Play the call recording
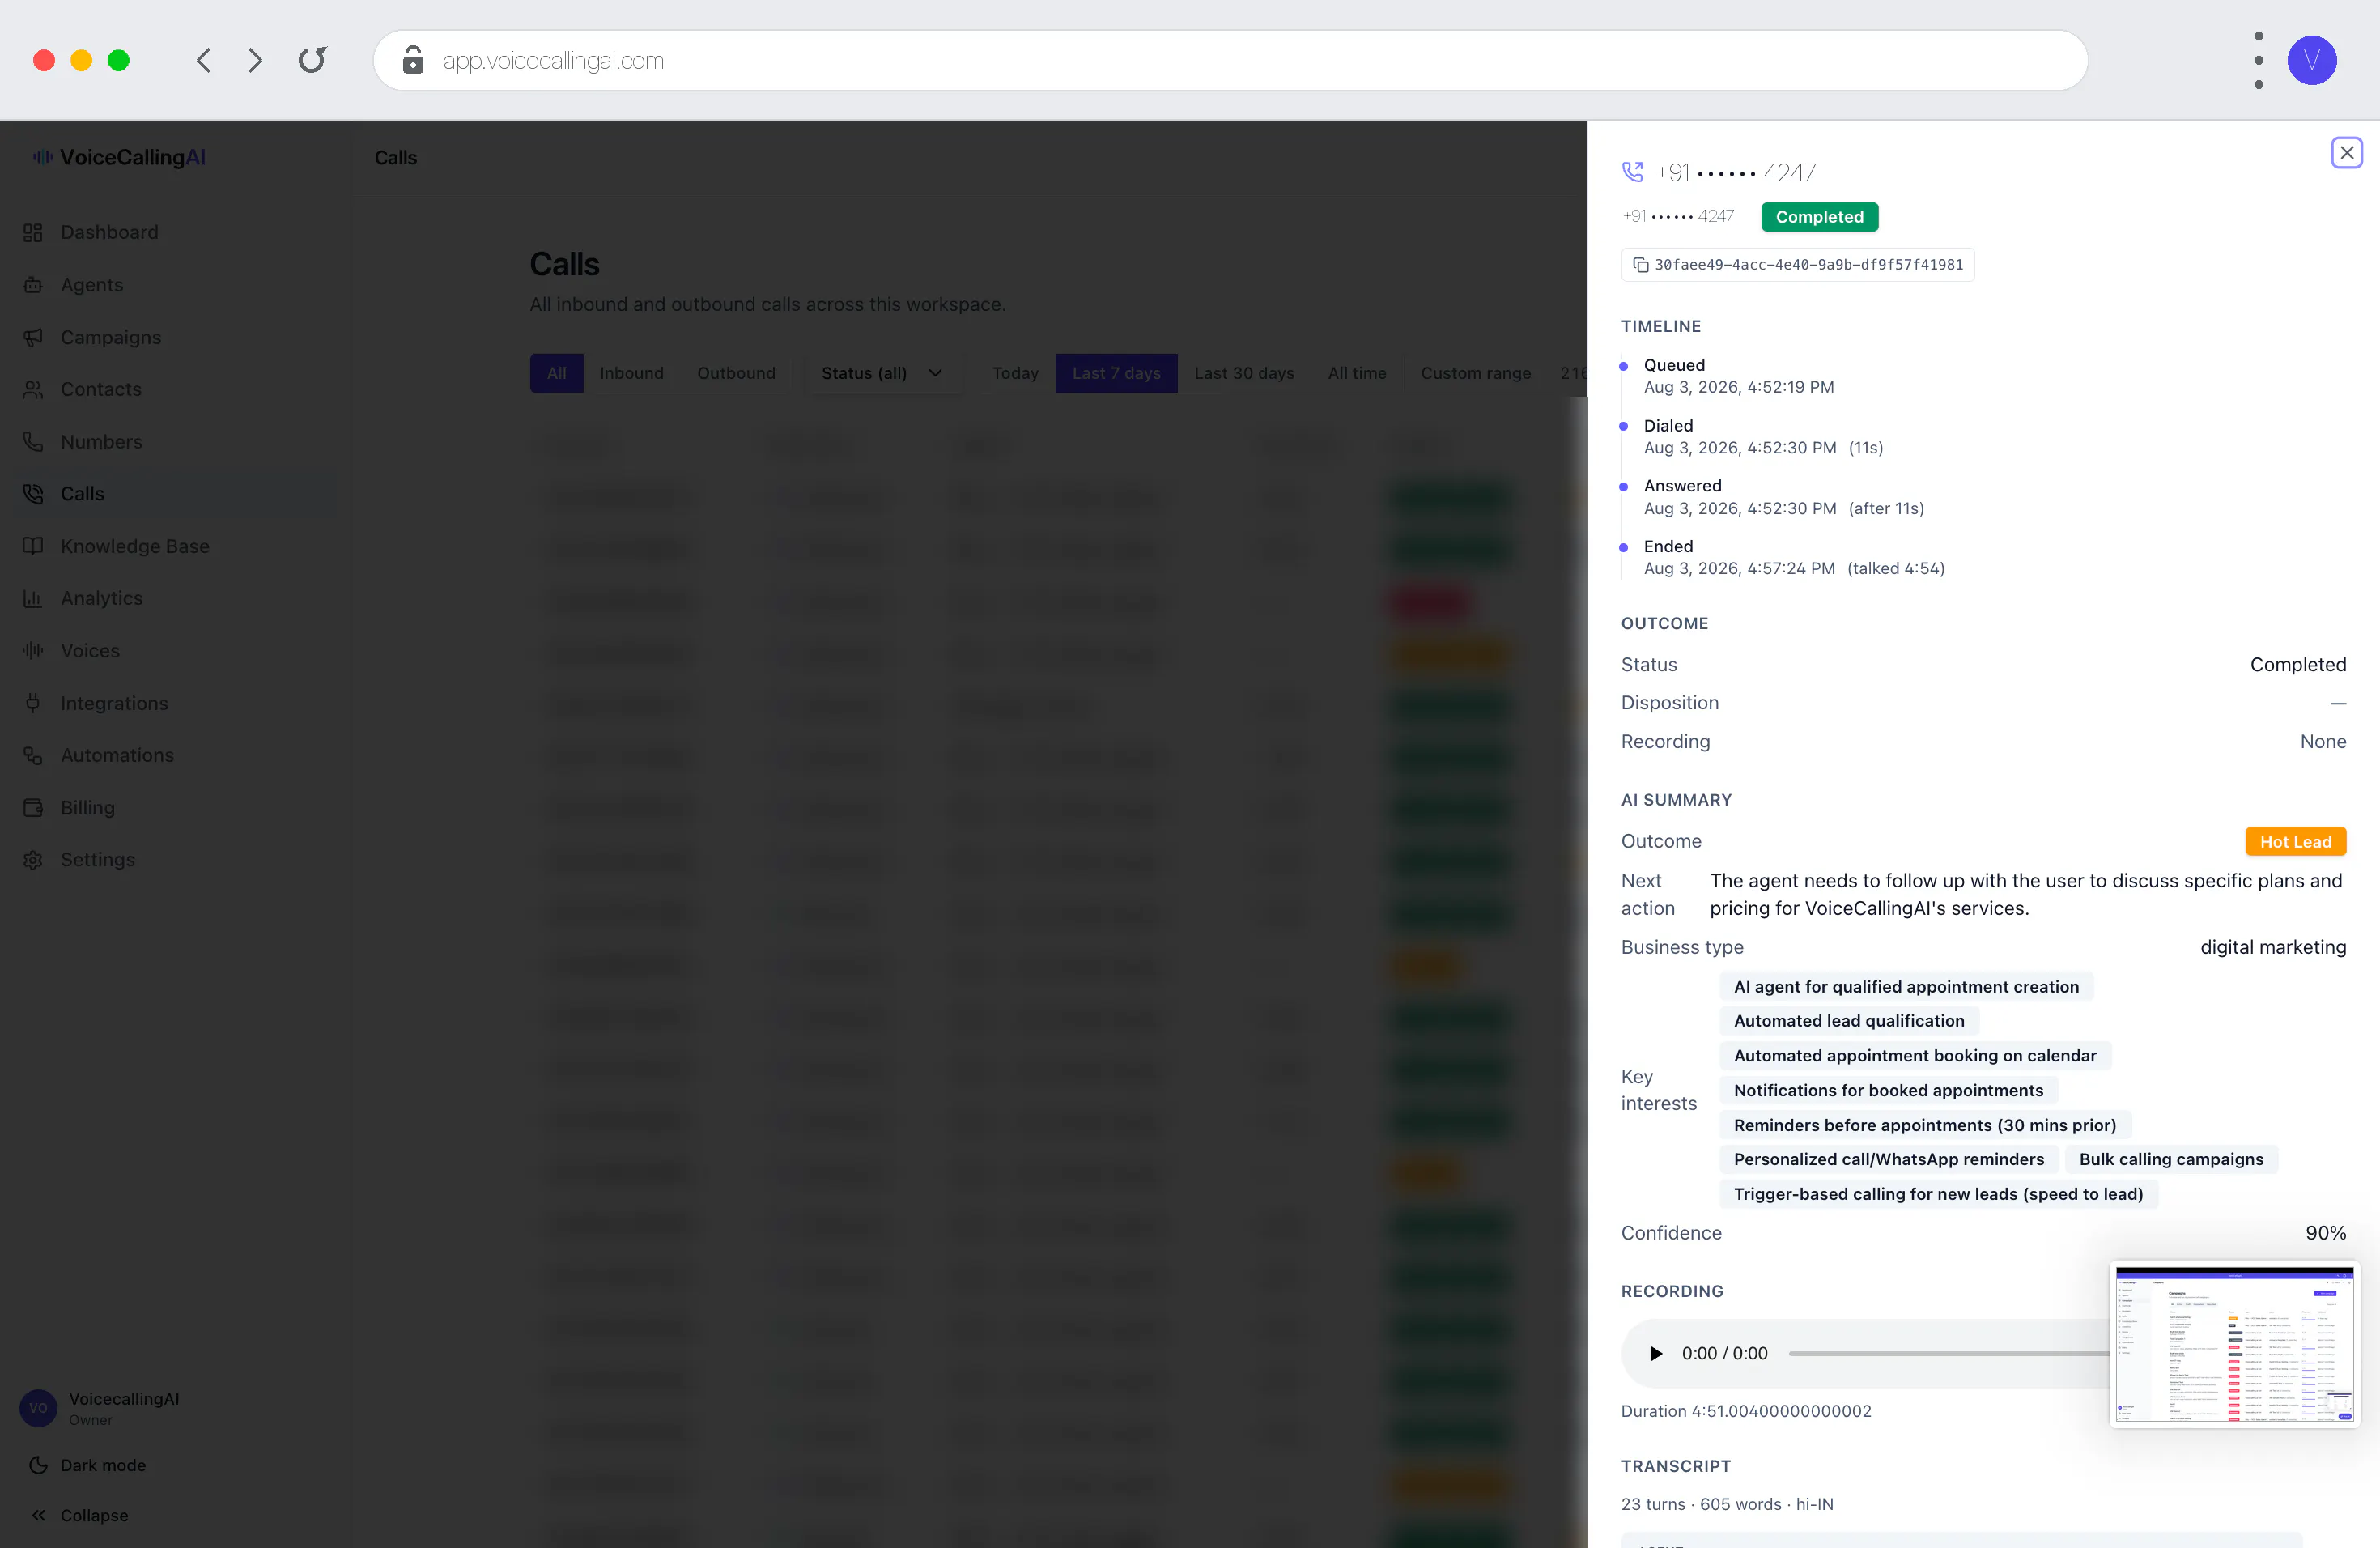 [x=1655, y=1353]
